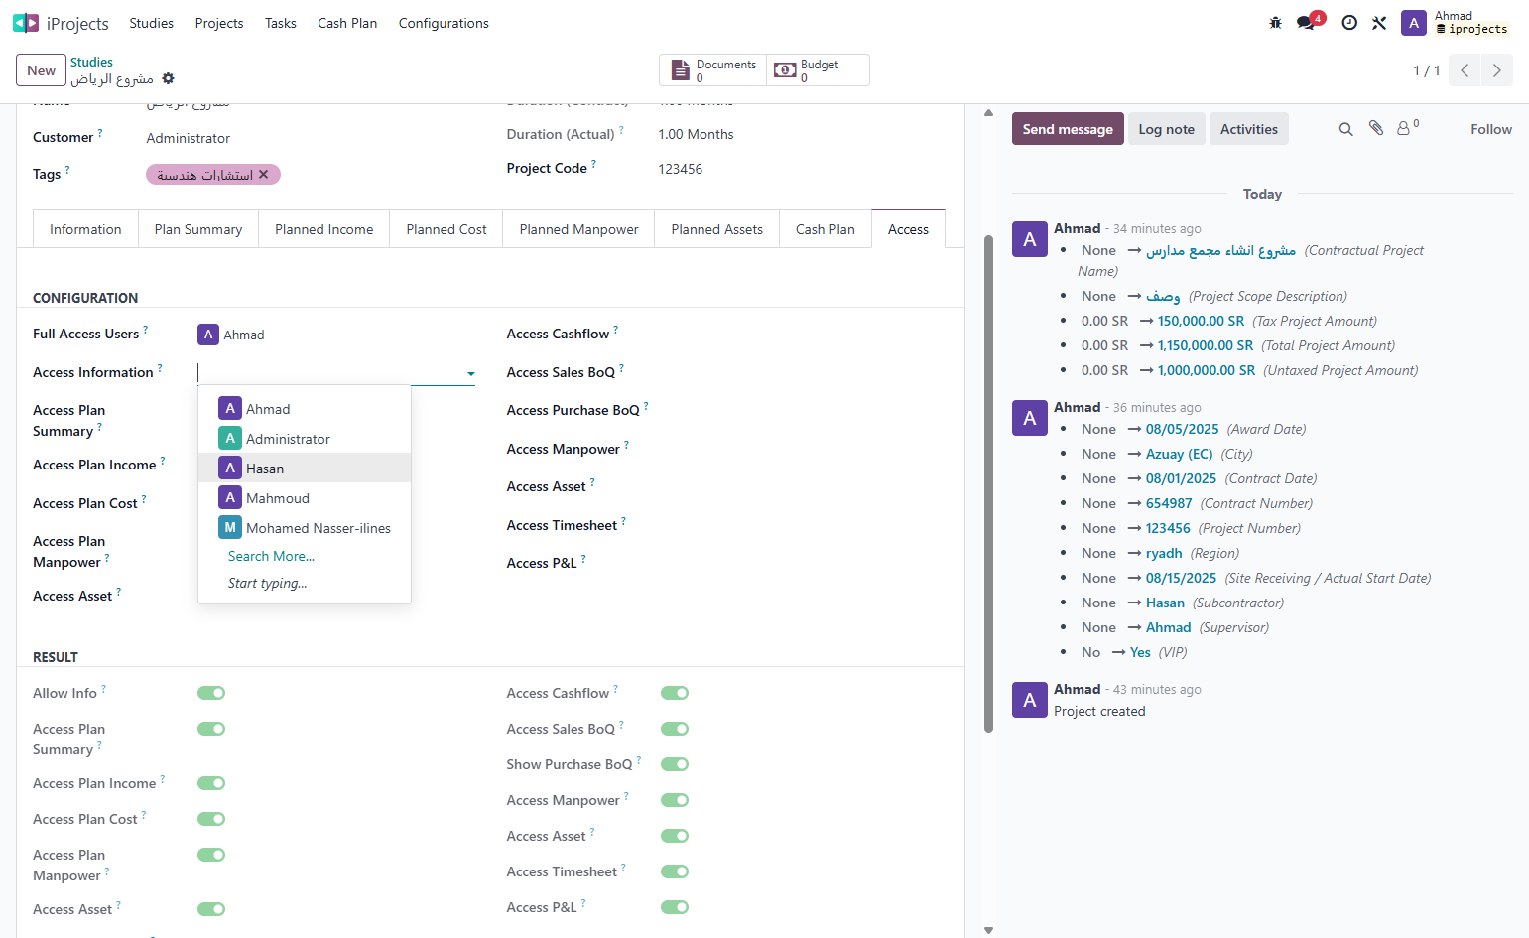Toggle Access Cashflow result switch

[675, 693]
